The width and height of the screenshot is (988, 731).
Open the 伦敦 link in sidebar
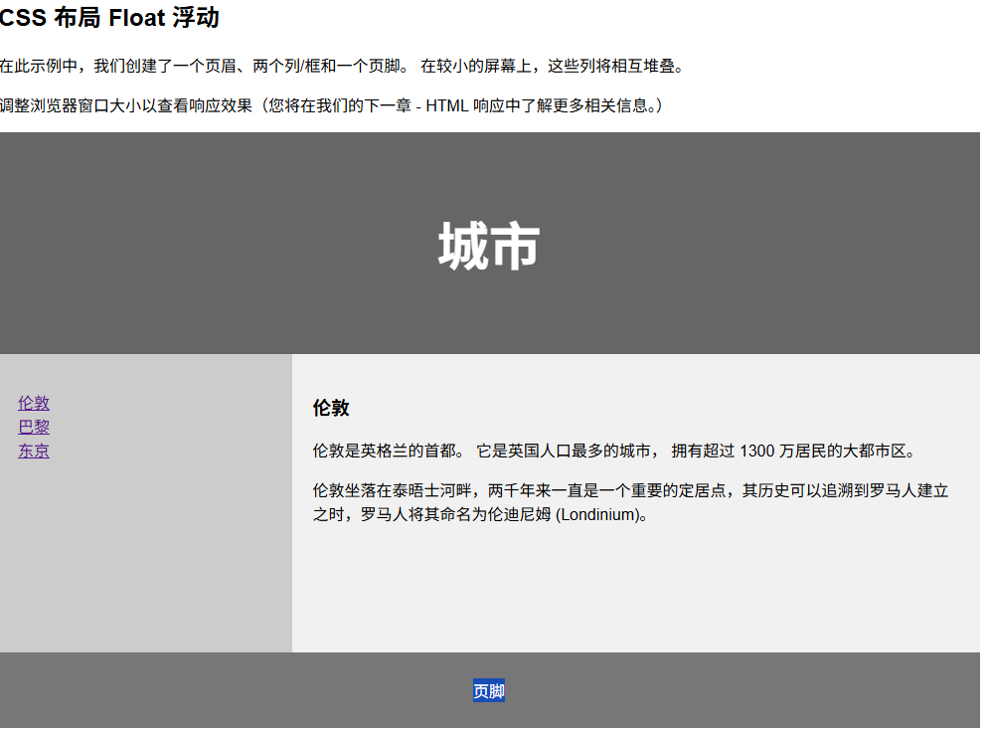click(x=34, y=403)
